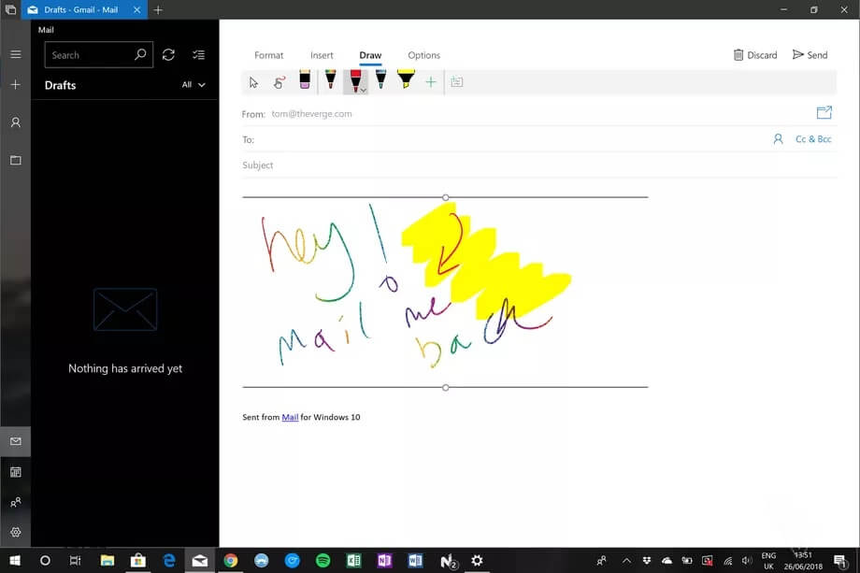Choose the eraser tool in Draw toolbar
860x573 pixels.
coord(305,81)
